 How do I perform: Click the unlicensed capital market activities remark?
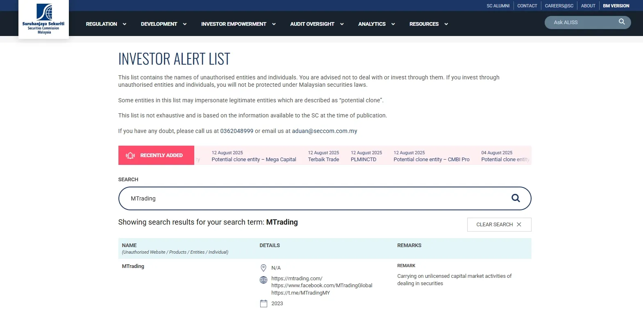454,280
